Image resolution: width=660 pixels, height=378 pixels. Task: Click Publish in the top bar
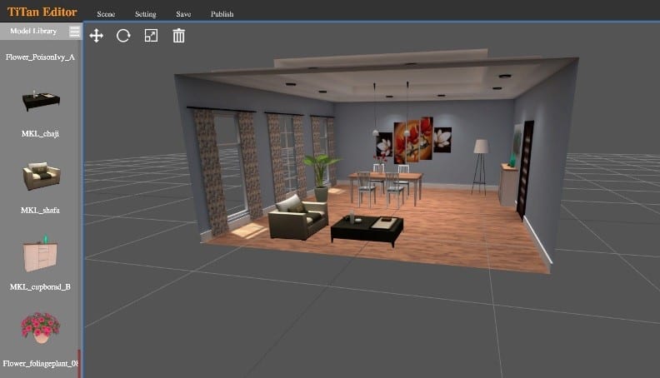222,14
